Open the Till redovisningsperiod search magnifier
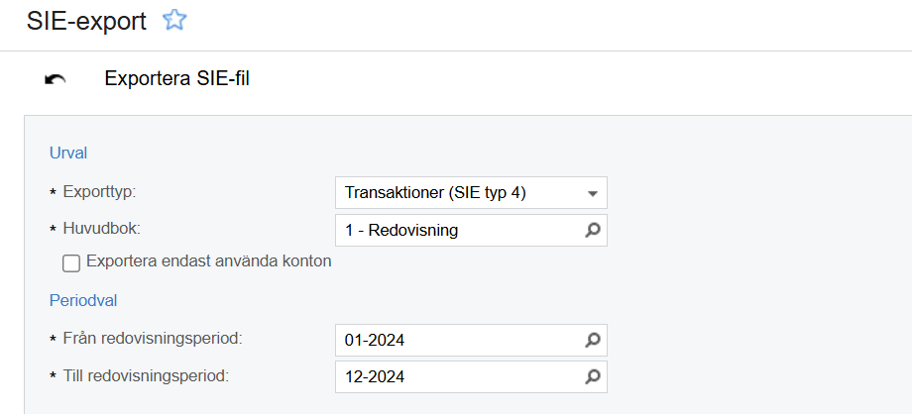 (x=593, y=376)
